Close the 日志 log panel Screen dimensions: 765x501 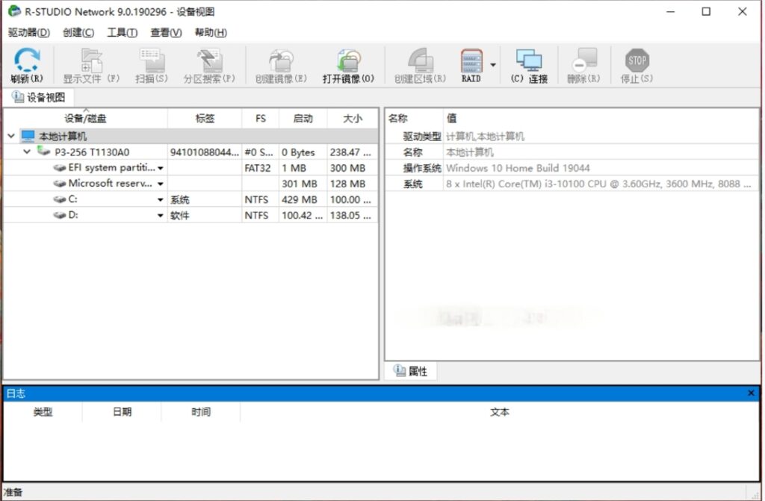tap(751, 393)
